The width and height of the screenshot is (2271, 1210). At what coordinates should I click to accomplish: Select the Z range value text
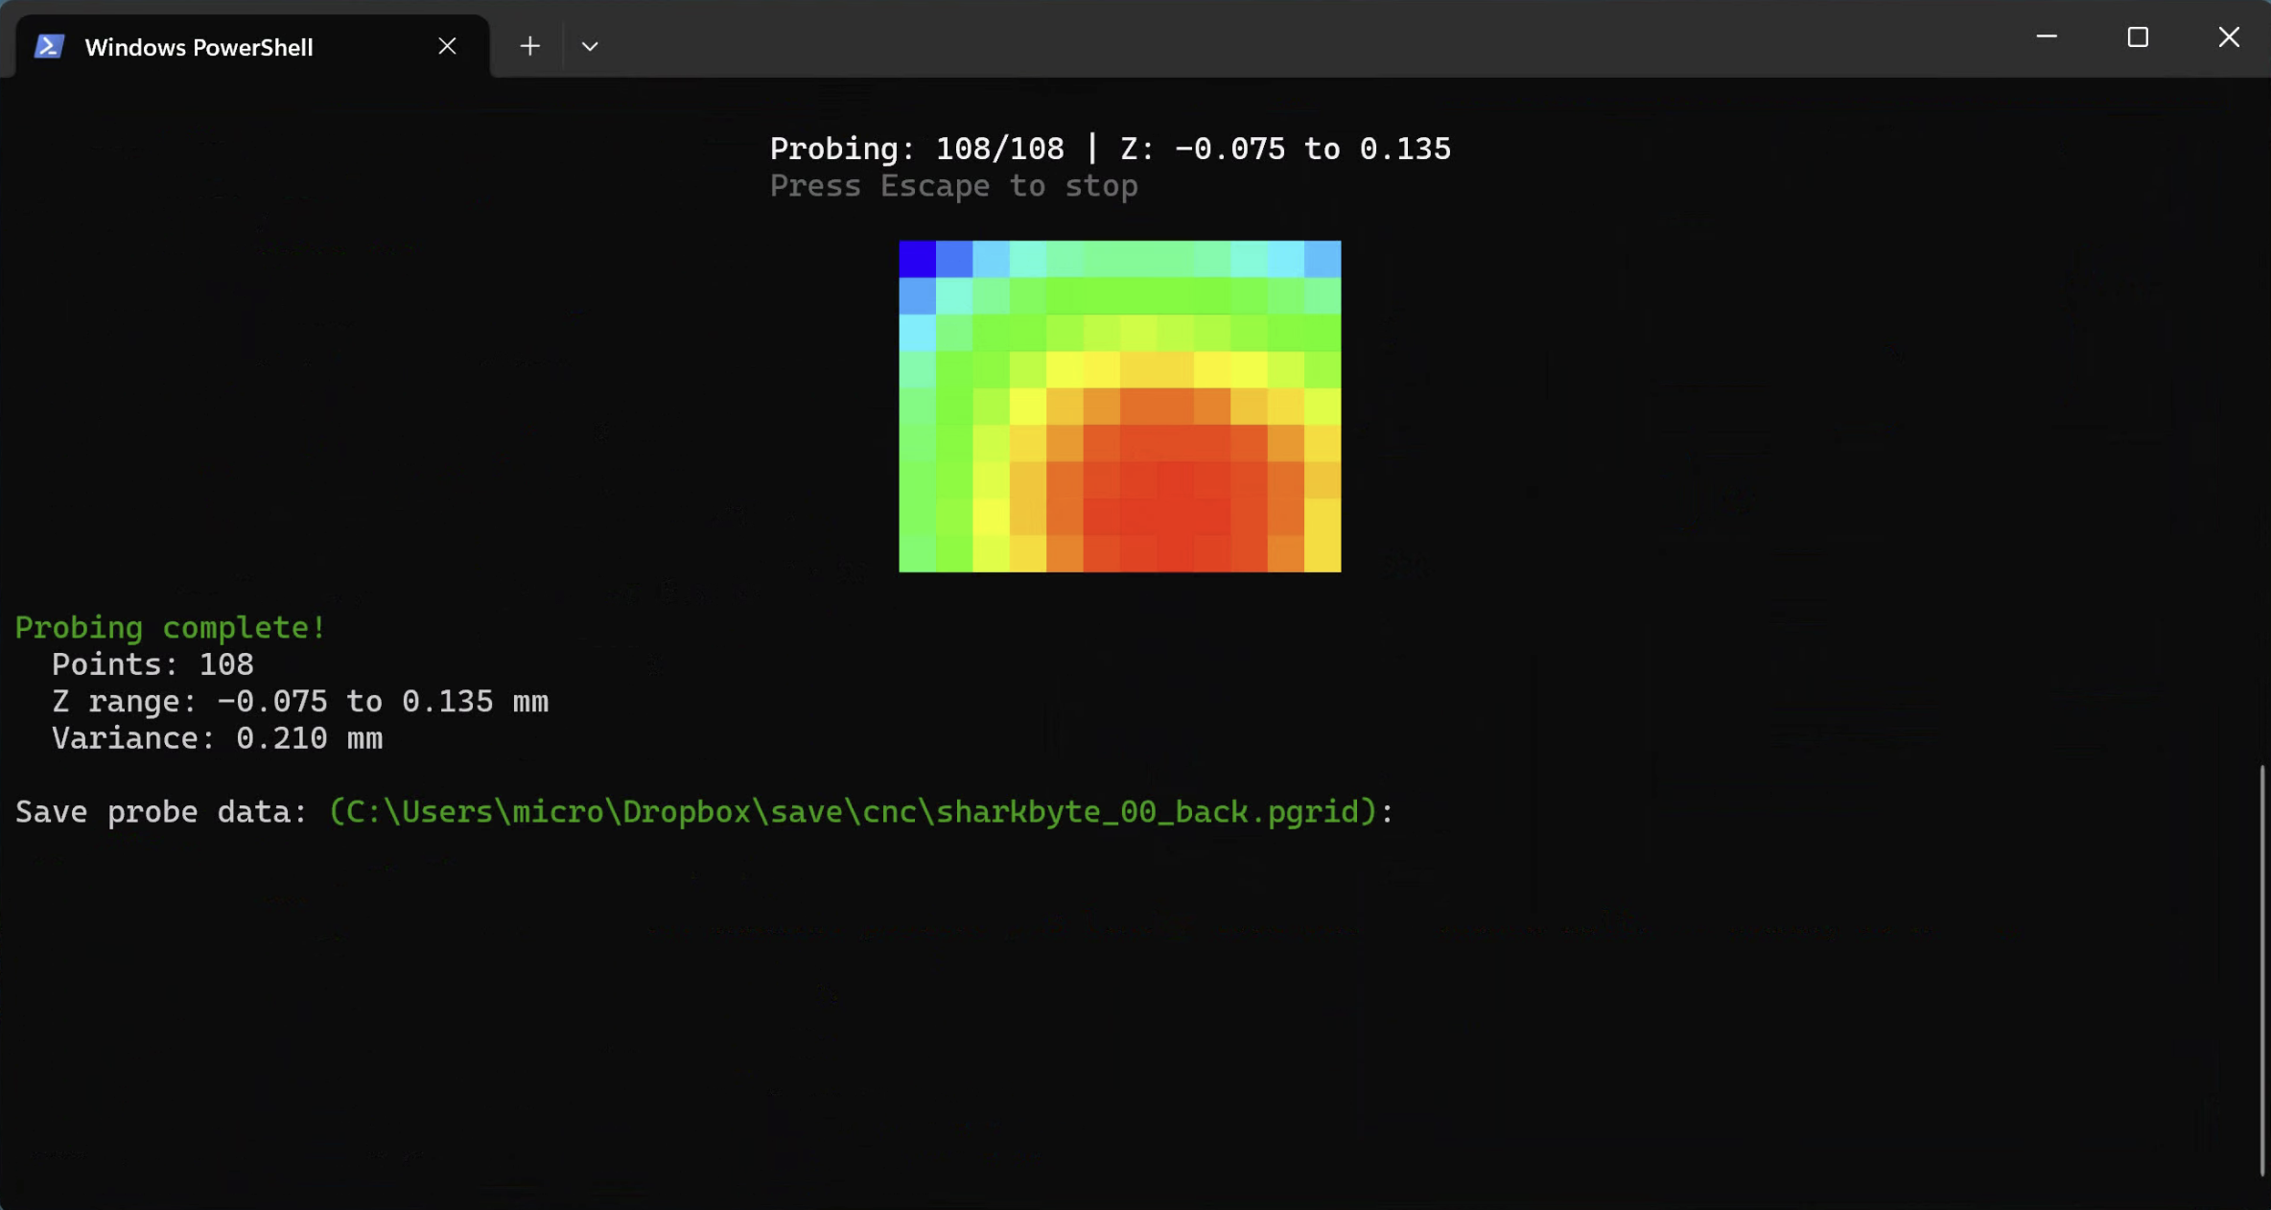point(300,701)
